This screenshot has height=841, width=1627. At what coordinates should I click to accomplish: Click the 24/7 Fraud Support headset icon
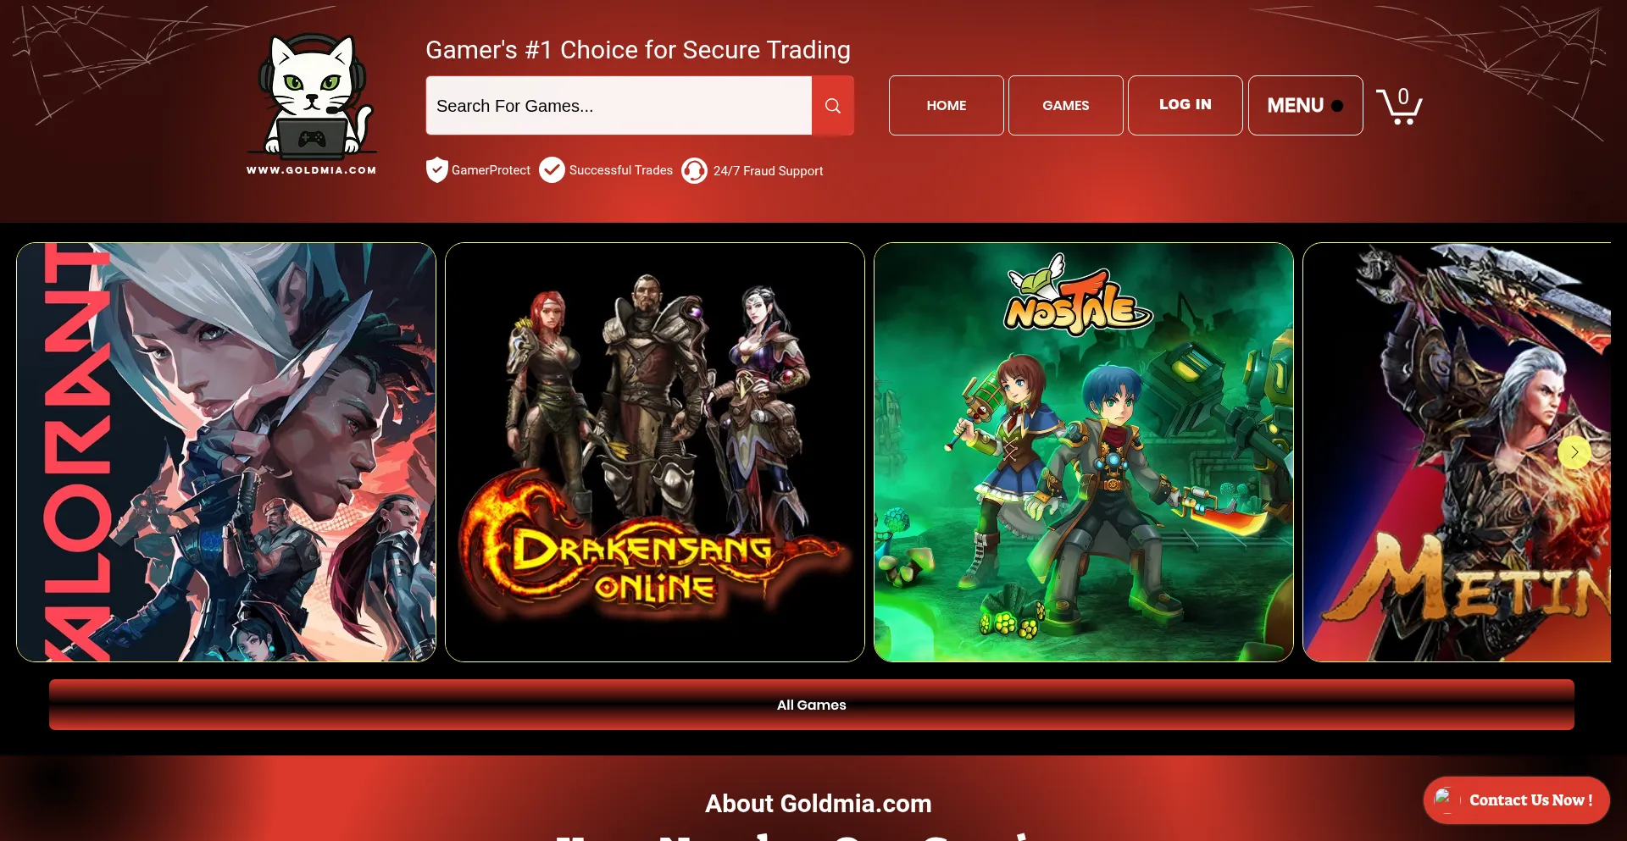[x=694, y=171]
